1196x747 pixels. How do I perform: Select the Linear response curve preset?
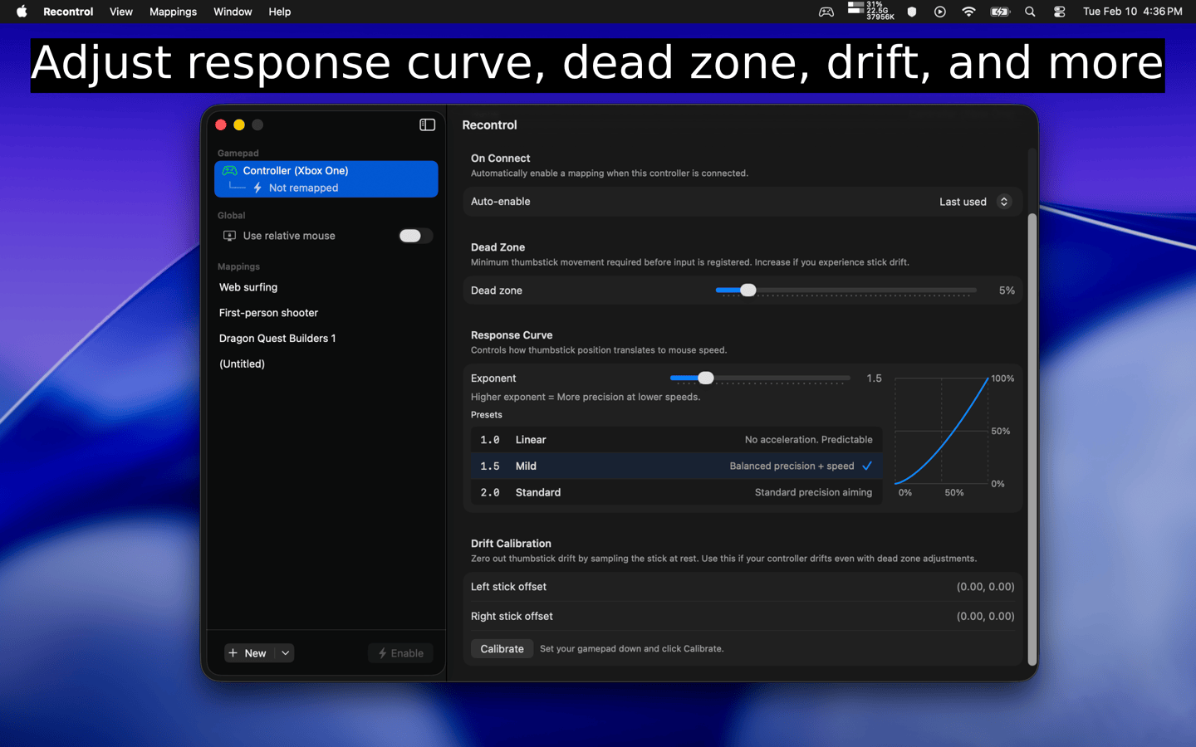click(674, 439)
